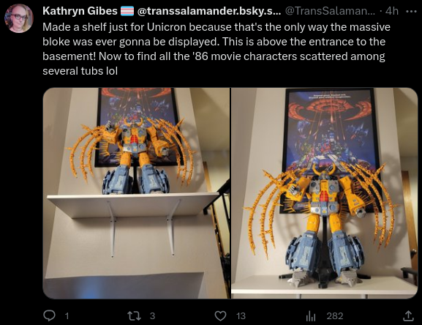Like the post with the heart icon

click(x=220, y=315)
